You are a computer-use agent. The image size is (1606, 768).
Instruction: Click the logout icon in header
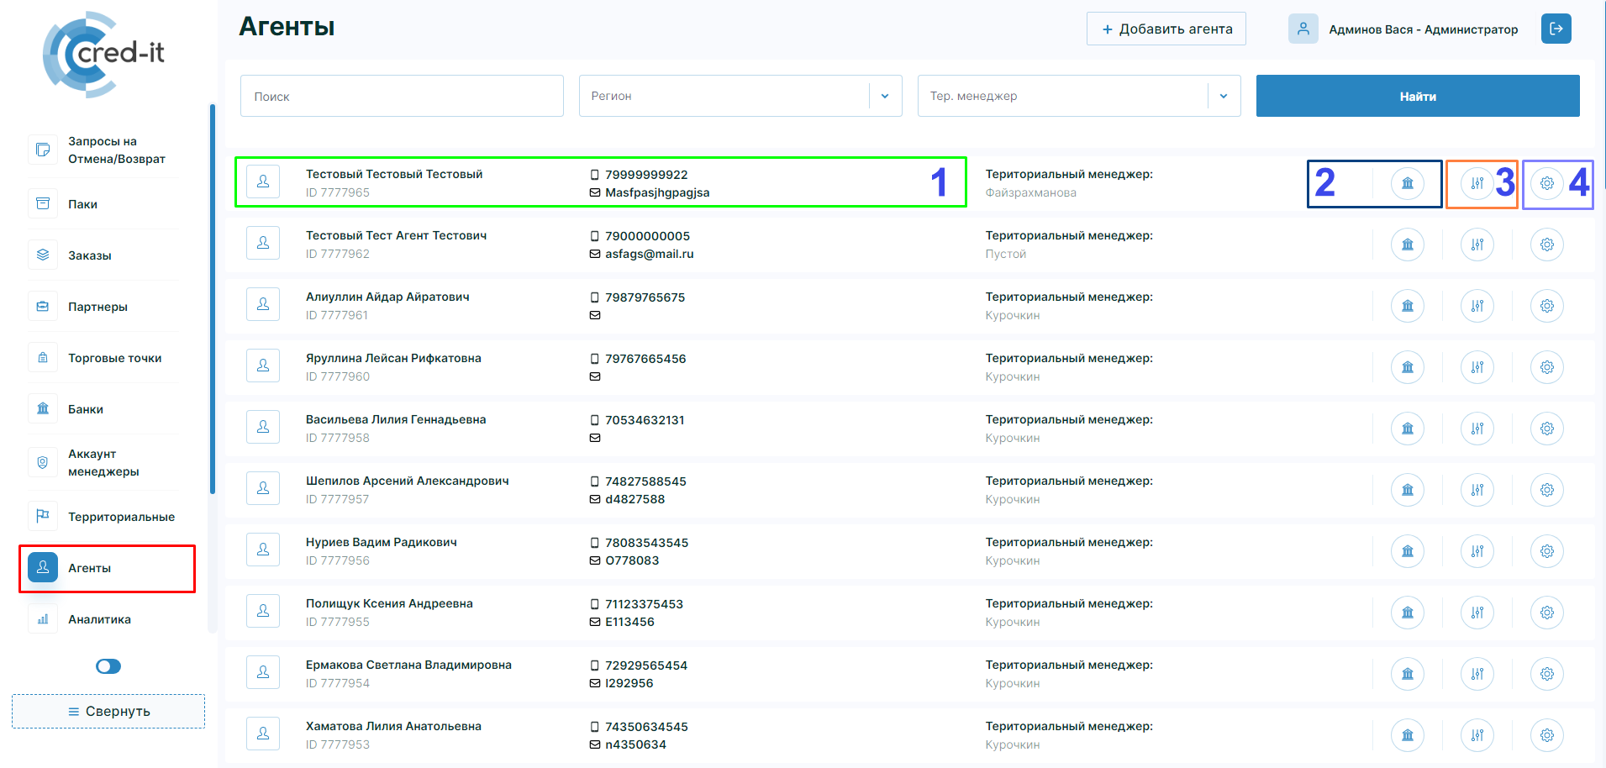[1556, 29]
